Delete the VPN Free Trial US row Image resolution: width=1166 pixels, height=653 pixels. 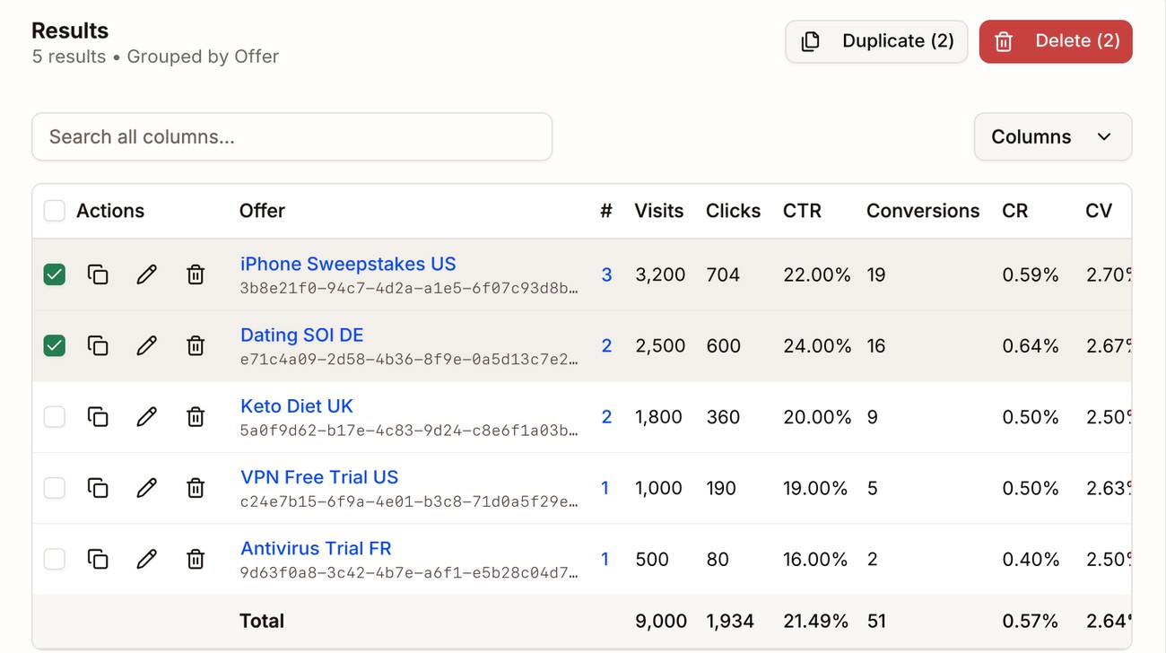click(196, 488)
